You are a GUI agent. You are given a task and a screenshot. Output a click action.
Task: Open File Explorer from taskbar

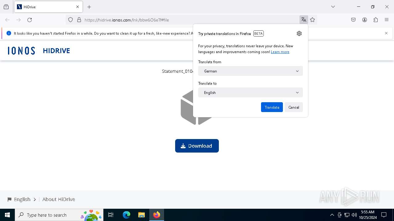tap(142, 215)
